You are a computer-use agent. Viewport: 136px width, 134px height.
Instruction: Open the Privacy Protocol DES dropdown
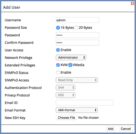pyautogui.click(x=66, y=95)
